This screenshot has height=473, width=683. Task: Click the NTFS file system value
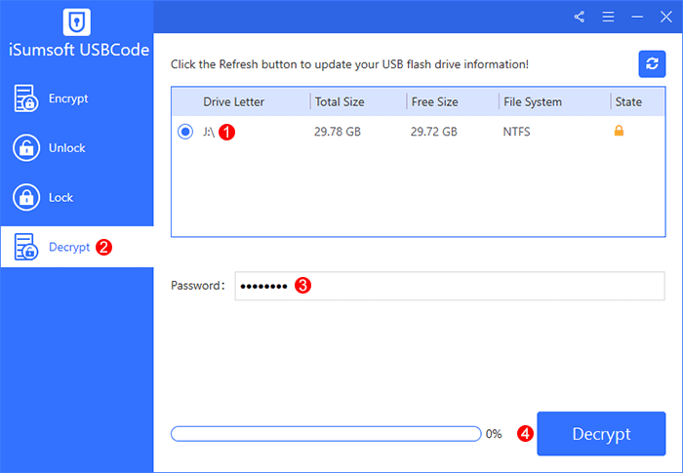[x=516, y=132]
